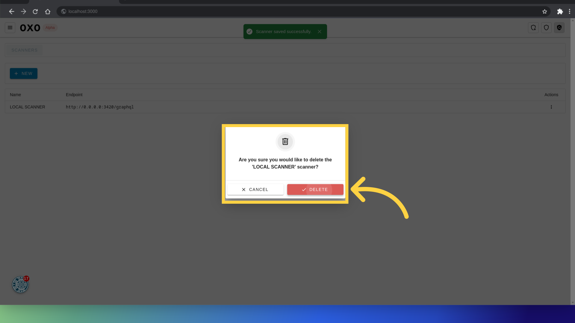
Task: Click the + NEW button to add scanner
Action: [24, 73]
